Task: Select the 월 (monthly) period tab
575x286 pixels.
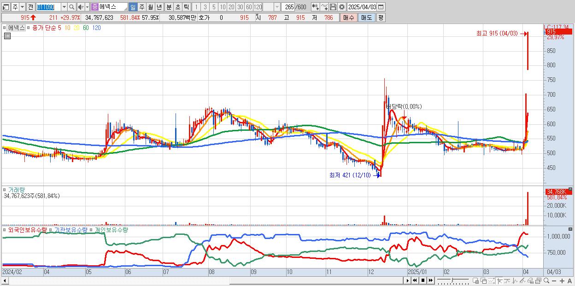Action: pyautogui.click(x=150, y=7)
